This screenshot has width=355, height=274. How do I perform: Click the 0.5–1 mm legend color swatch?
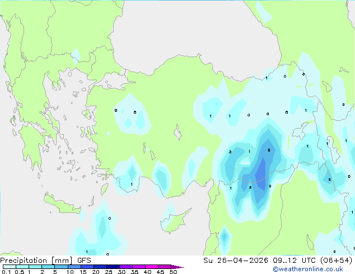point(22,267)
